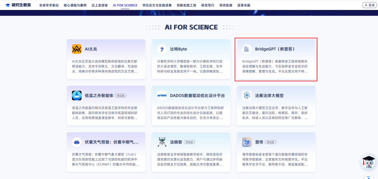Click the 比特Byte bird icon
This screenshot has width=378, height=179.
pyautogui.click(x=162, y=49)
